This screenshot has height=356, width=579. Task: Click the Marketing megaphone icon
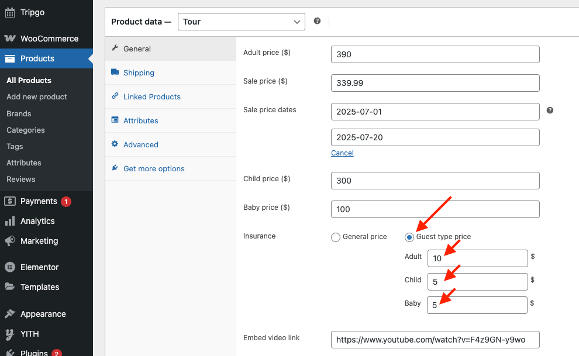point(10,241)
